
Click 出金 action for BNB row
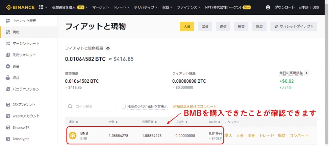tap(251, 136)
